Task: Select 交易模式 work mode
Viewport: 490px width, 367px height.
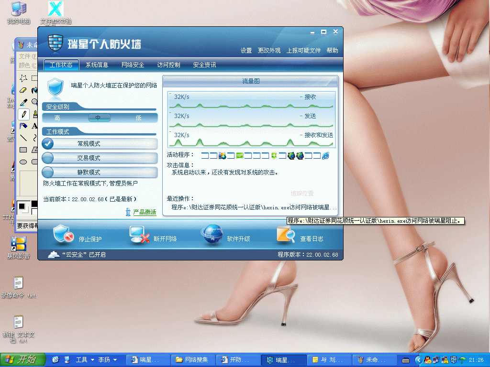Action: [100, 158]
